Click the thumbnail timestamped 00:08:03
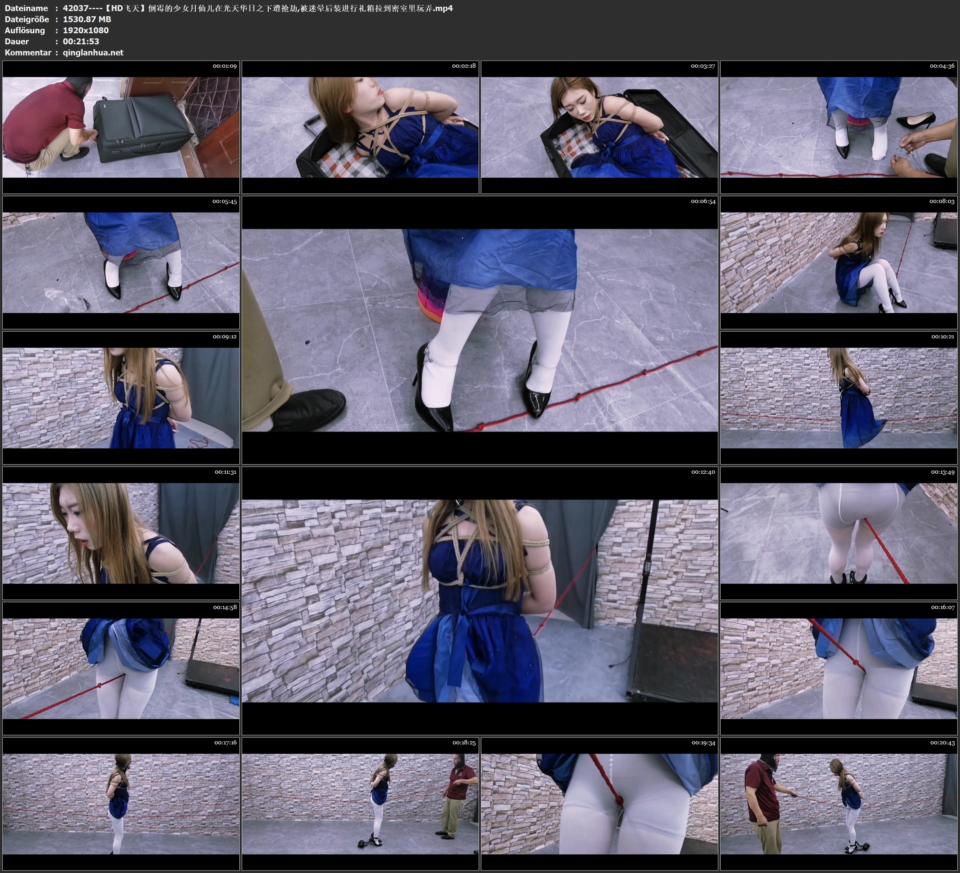Screen dimensions: 960x873 pyautogui.click(x=839, y=262)
